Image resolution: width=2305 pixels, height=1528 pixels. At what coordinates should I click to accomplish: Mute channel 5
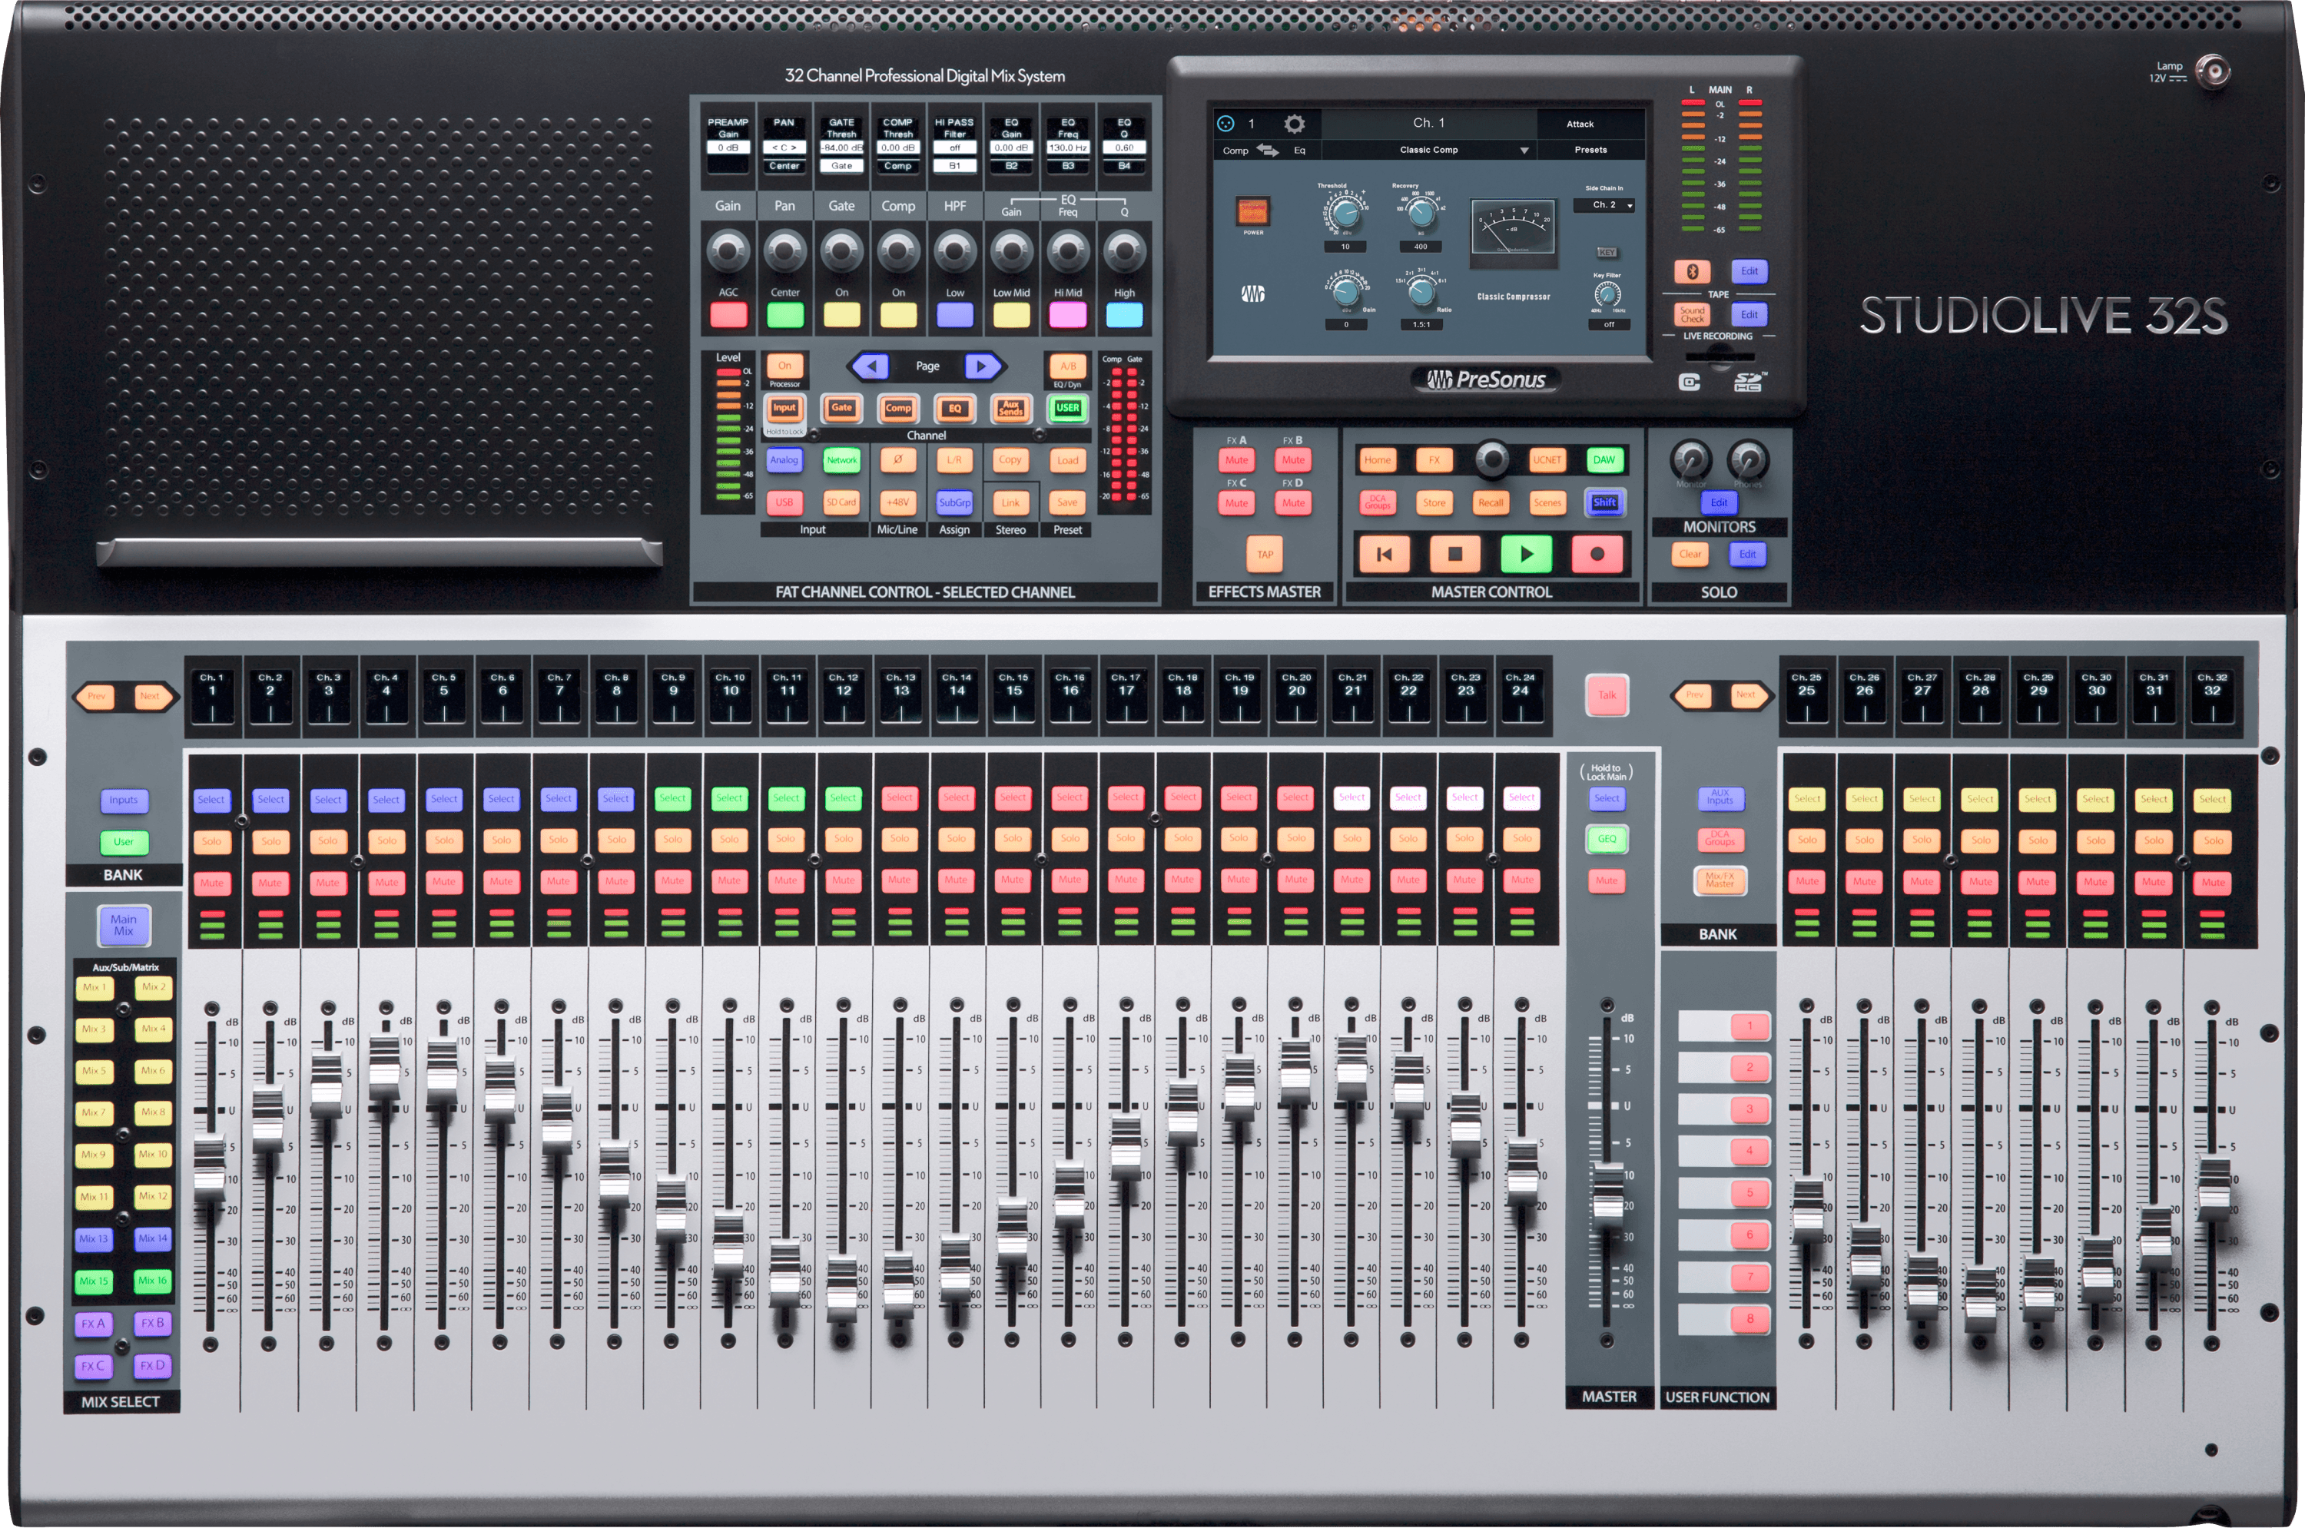pos(443,882)
